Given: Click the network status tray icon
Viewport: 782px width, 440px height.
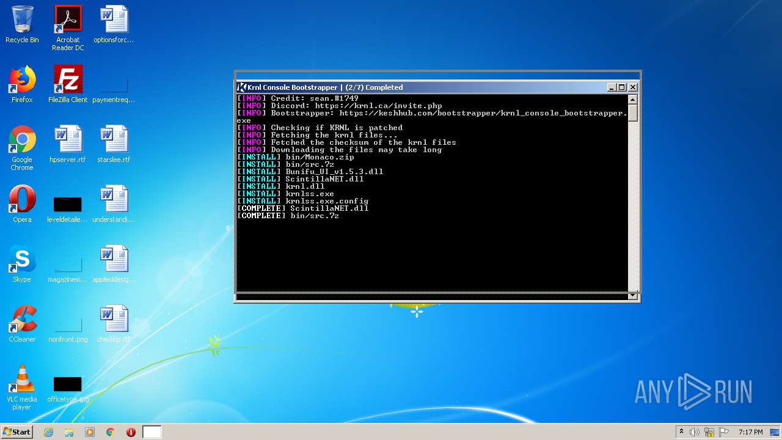Looking at the screenshot, I should [709, 432].
